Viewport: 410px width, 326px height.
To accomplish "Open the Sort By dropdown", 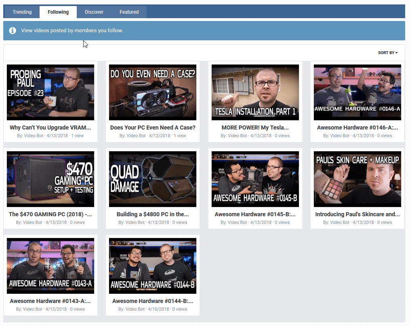I will [387, 53].
